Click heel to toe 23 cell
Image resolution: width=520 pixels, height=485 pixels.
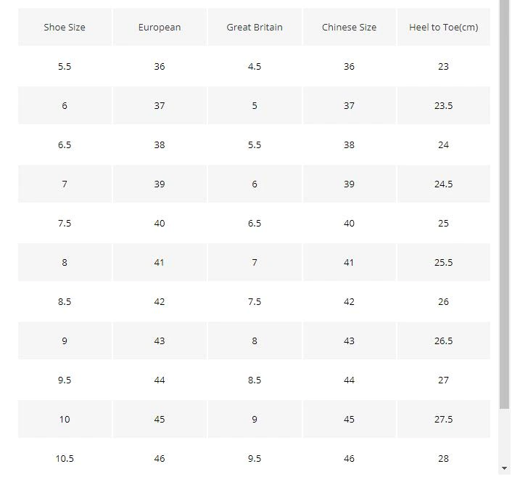pos(444,66)
